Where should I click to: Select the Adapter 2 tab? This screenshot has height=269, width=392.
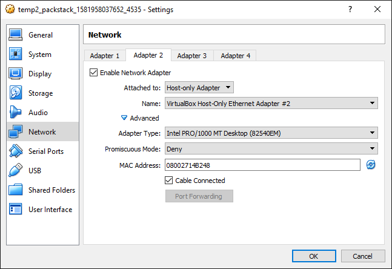coord(148,55)
